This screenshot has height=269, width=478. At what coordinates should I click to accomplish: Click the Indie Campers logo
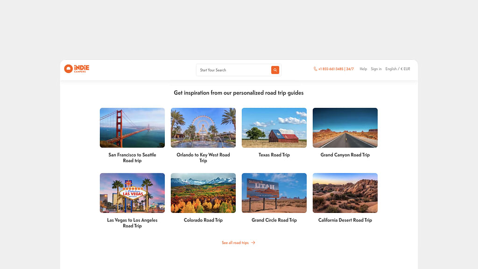[x=77, y=69]
